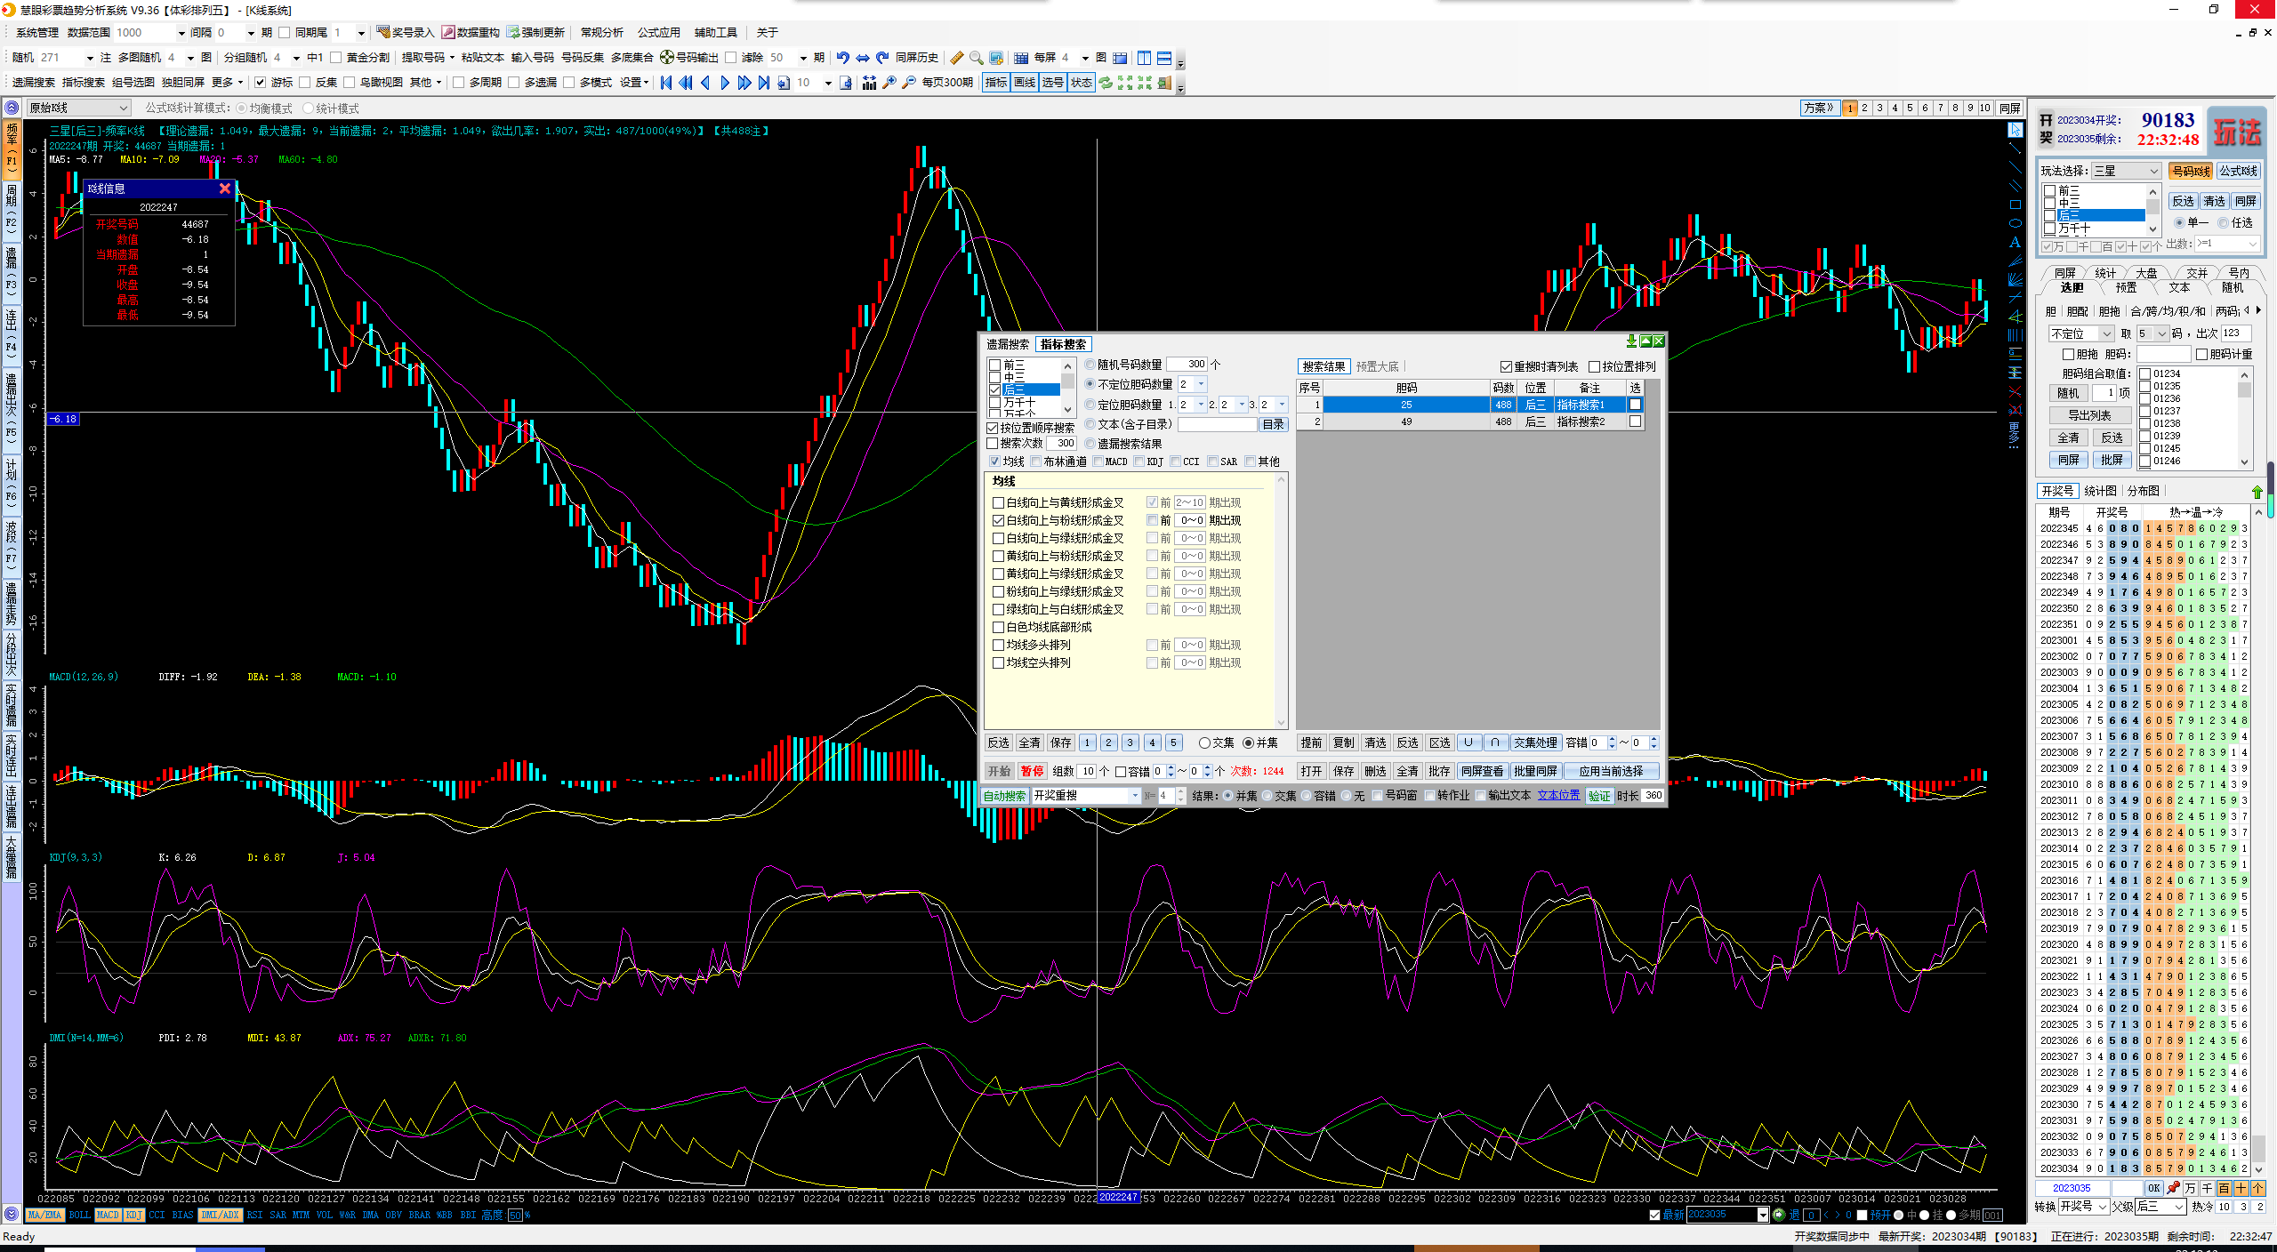This screenshot has width=2277, height=1252.
Task: Click the 强制更新 toolbar icon
Action: (x=513, y=32)
